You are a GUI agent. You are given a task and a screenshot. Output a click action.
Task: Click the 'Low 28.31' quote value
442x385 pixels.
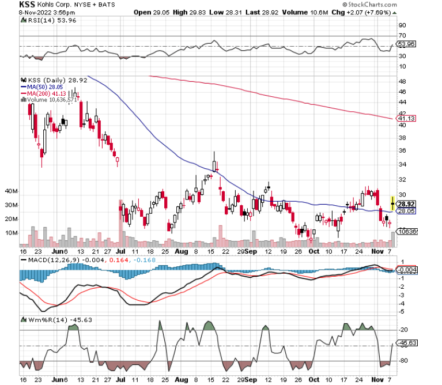(x=225, y=13)
